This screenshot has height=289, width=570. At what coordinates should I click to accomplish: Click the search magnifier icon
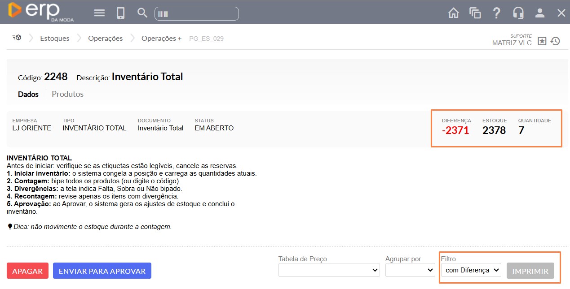tap(142, 13)
